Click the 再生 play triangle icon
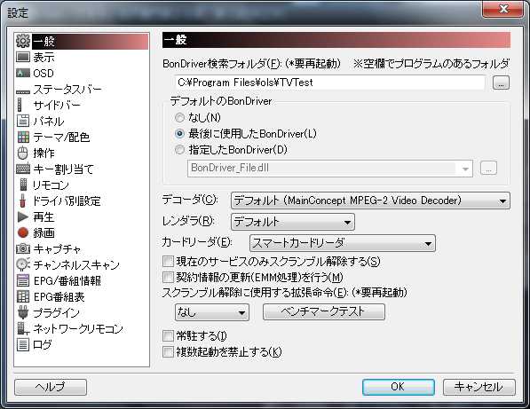 click(23, 216)
